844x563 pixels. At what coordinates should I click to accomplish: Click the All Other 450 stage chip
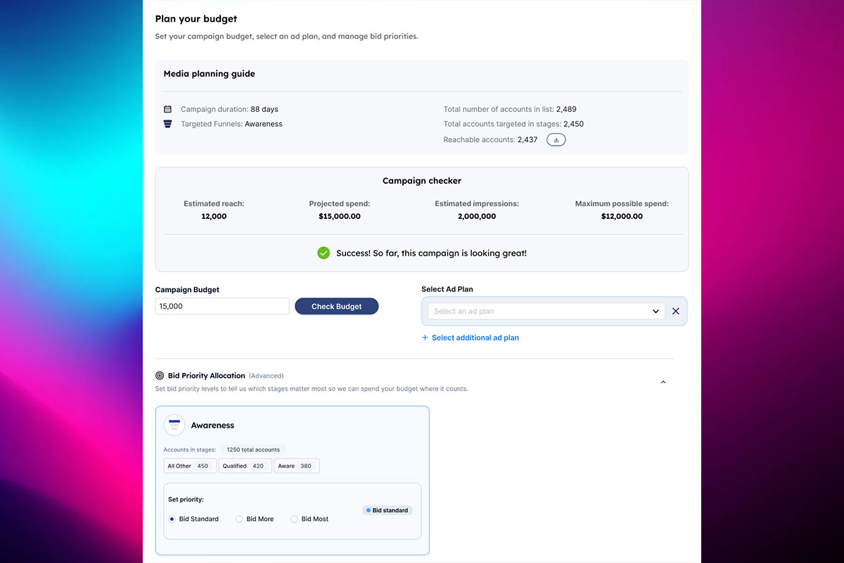(x=190, y=466)
